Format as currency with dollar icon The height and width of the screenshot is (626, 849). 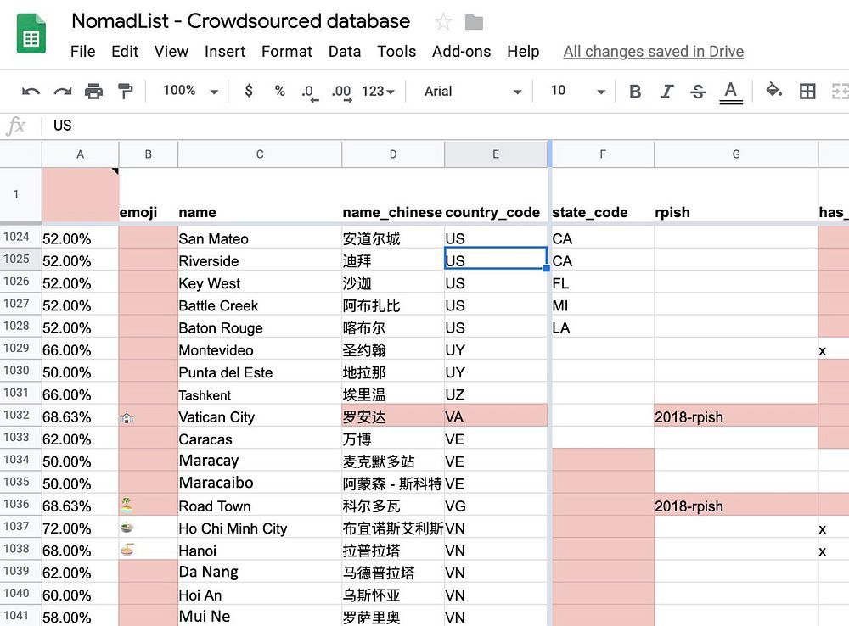[249, 91]
